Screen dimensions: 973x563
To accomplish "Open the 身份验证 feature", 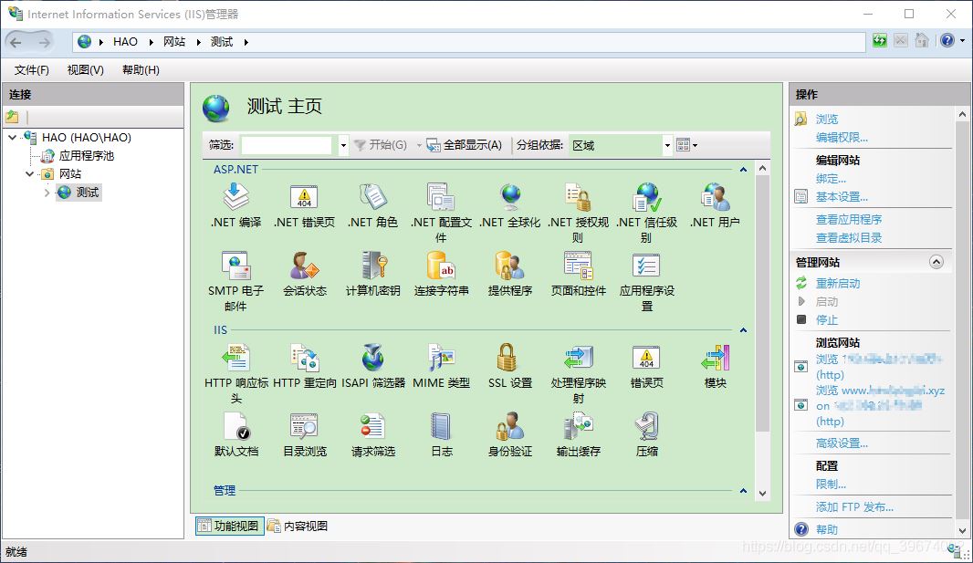I will click(510, 434).
